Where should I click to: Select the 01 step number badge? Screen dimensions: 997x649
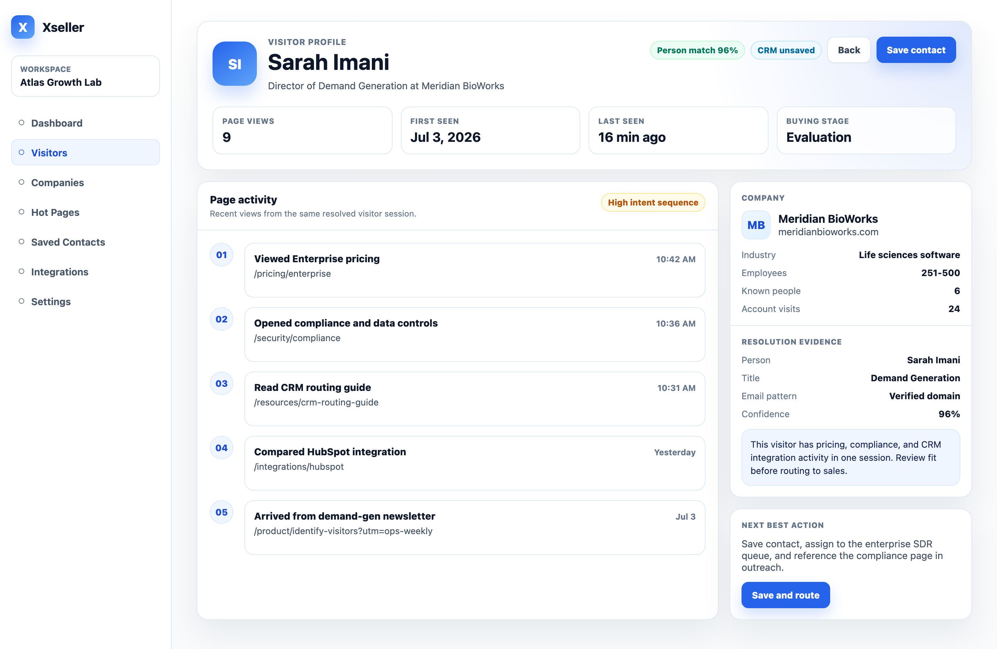click(222, 255)
